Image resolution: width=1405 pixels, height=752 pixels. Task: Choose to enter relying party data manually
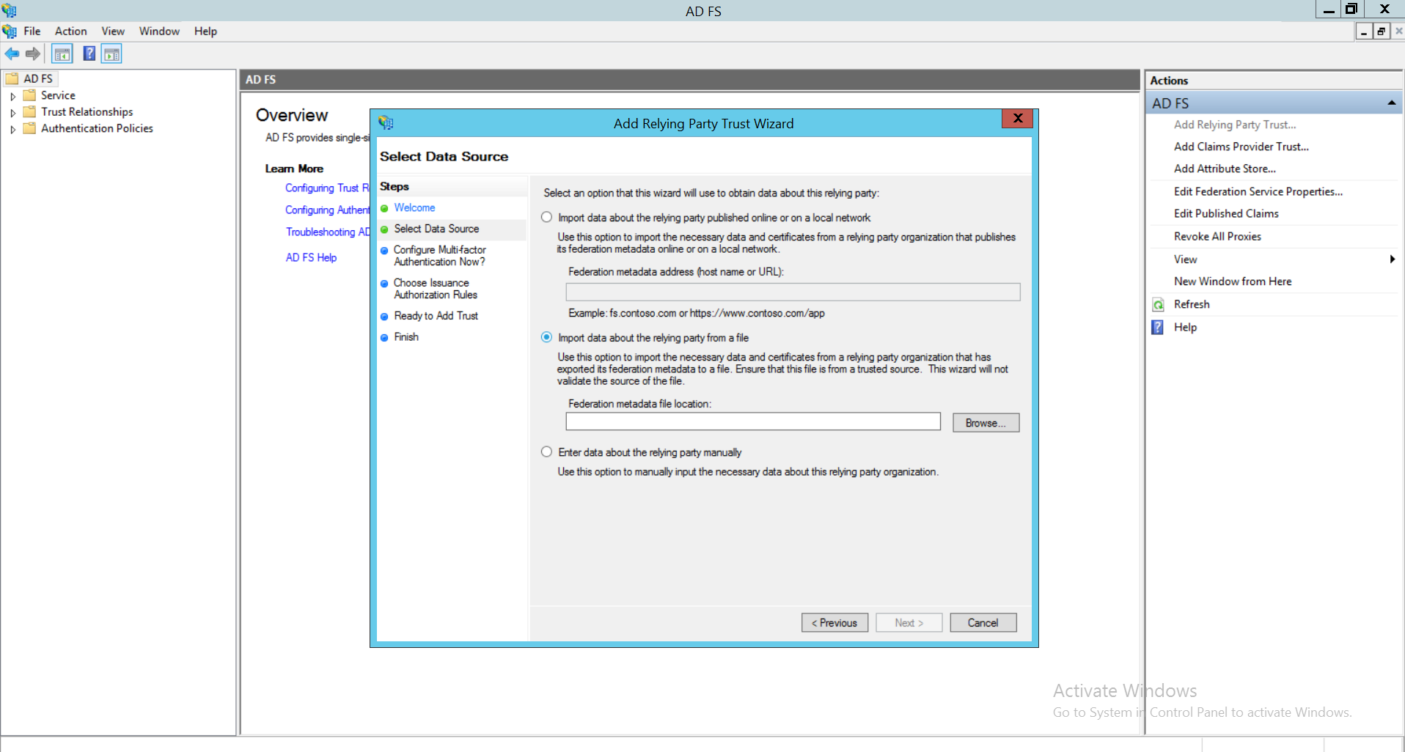click(x=546, y=452)
